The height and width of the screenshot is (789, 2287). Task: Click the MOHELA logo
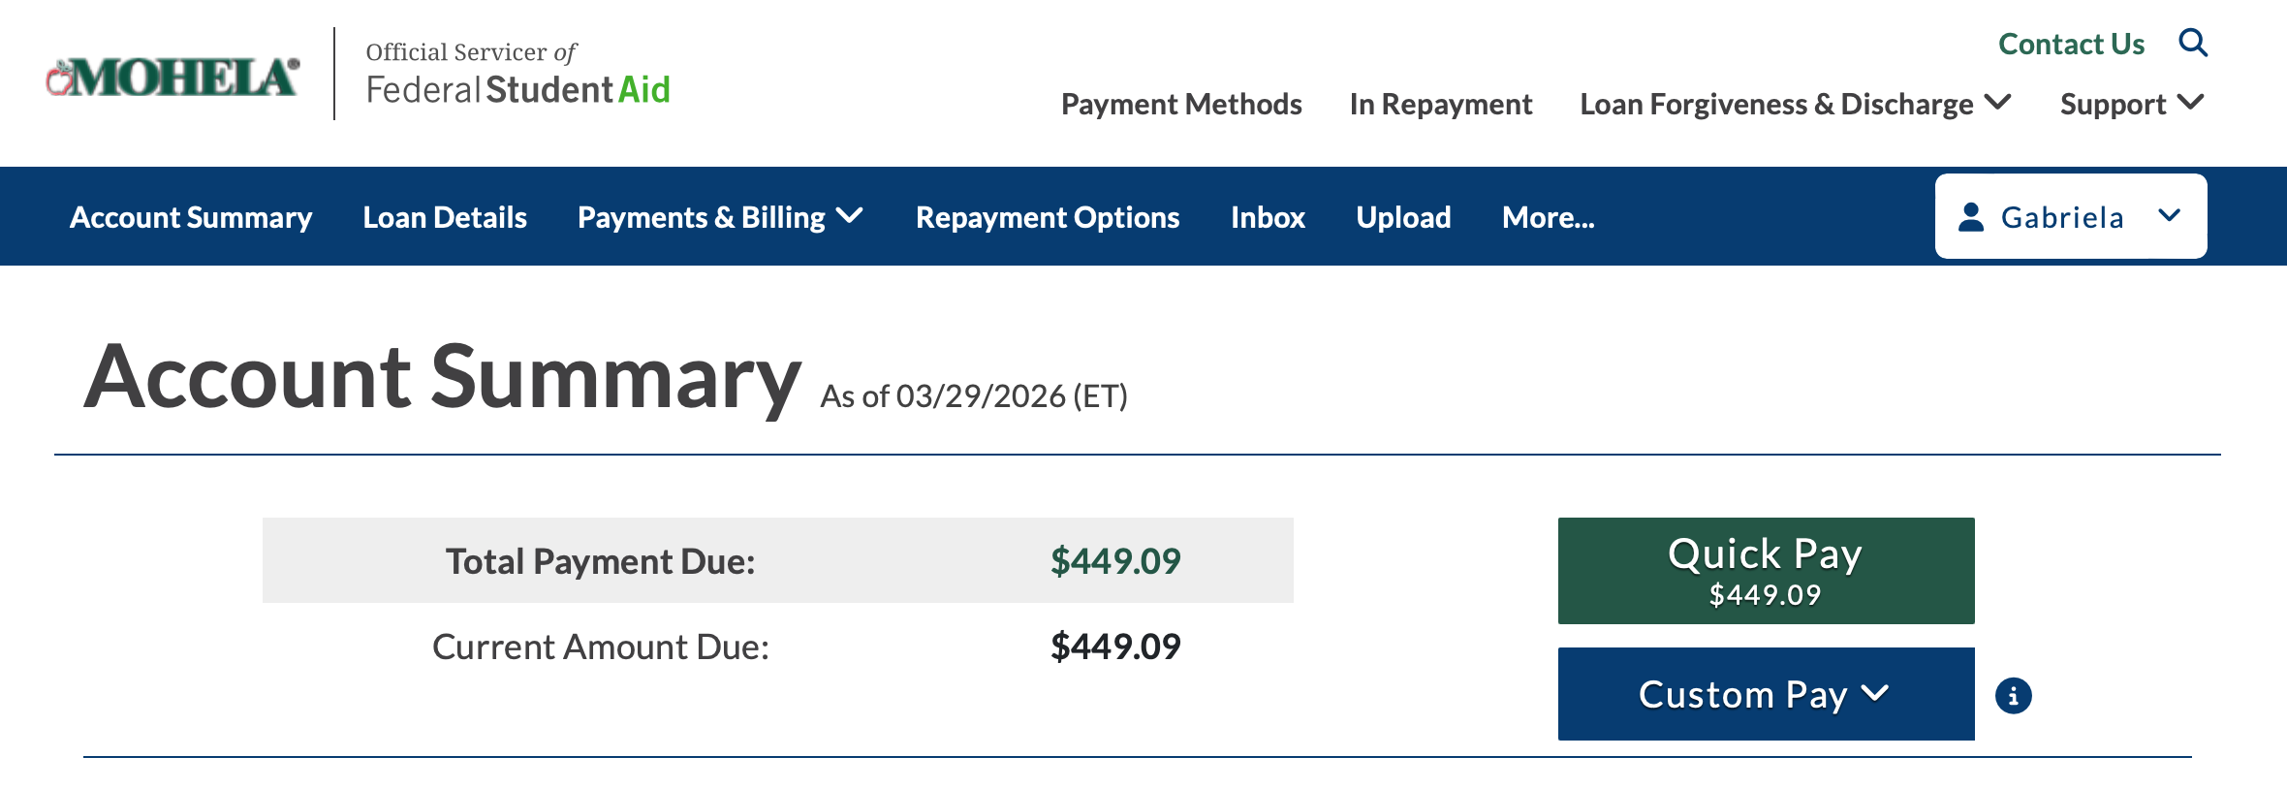coord(172,78)
